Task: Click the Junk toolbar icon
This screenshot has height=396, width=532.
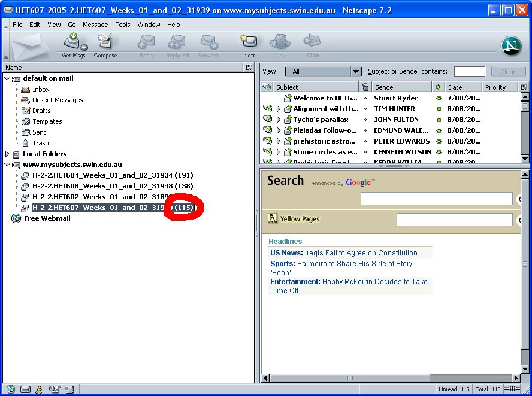Action: tap(280, 45)
